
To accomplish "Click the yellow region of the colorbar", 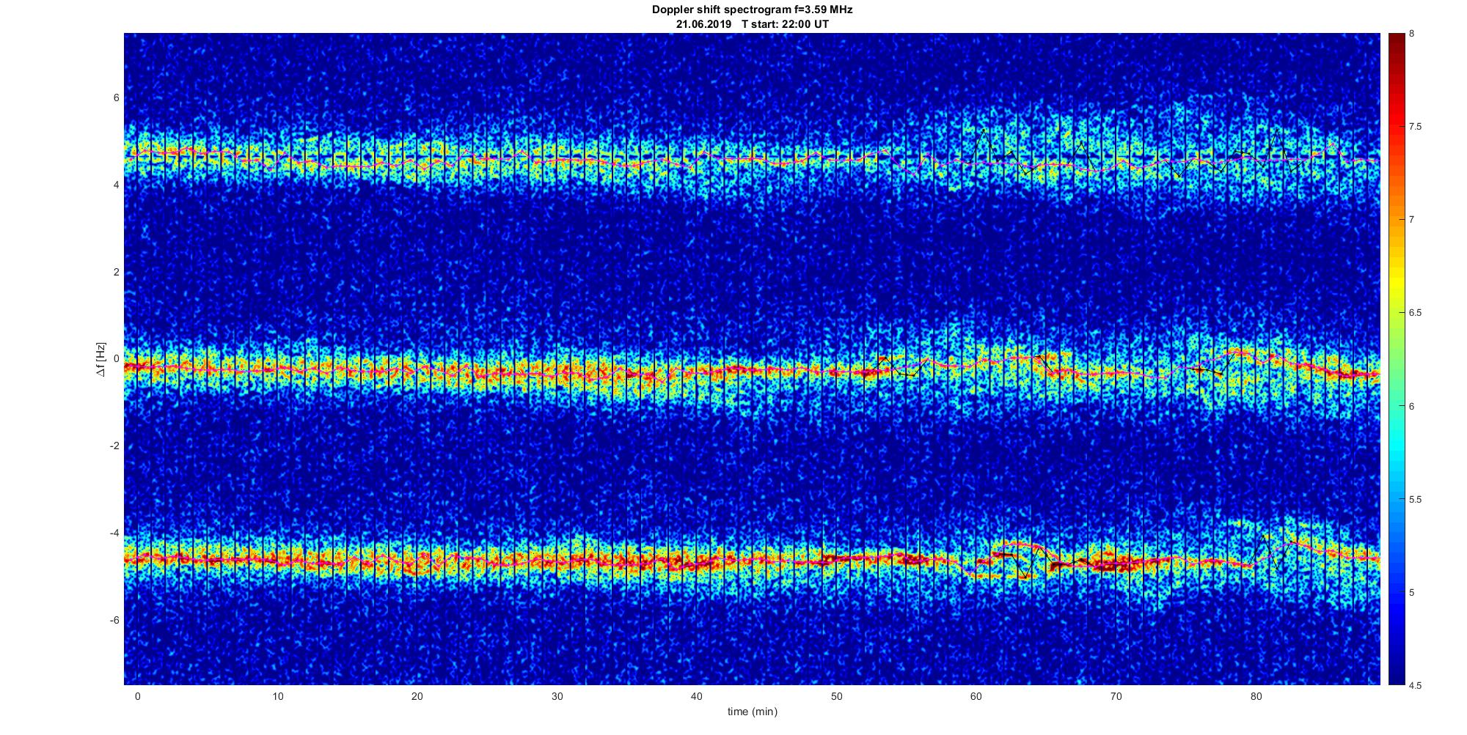I will (1396, 282).
